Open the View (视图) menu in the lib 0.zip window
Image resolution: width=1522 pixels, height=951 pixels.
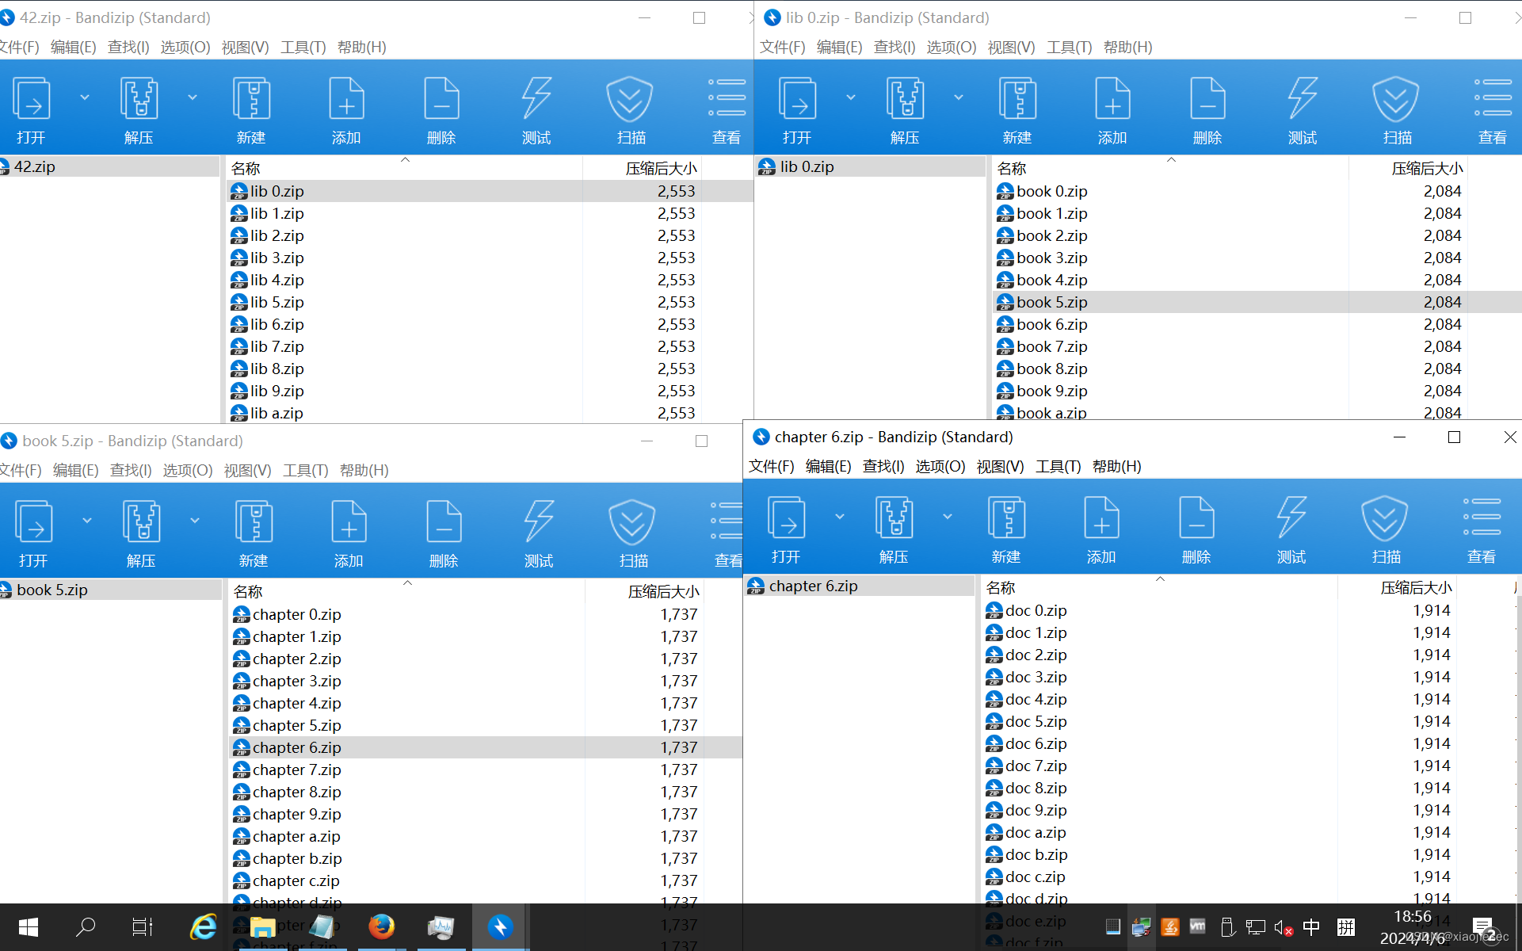pyautogui.click(x=1011, y=47)
